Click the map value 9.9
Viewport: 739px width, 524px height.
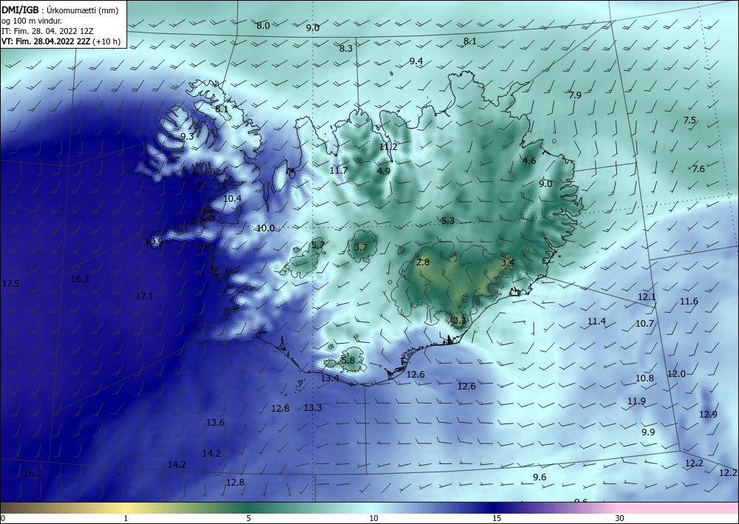tap(649, 432)
